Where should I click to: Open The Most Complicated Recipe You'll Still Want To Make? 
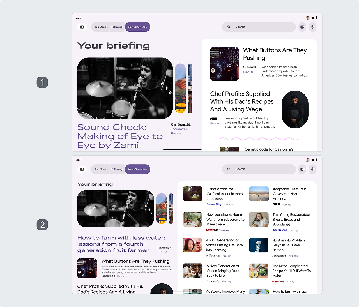click(291, 271)
